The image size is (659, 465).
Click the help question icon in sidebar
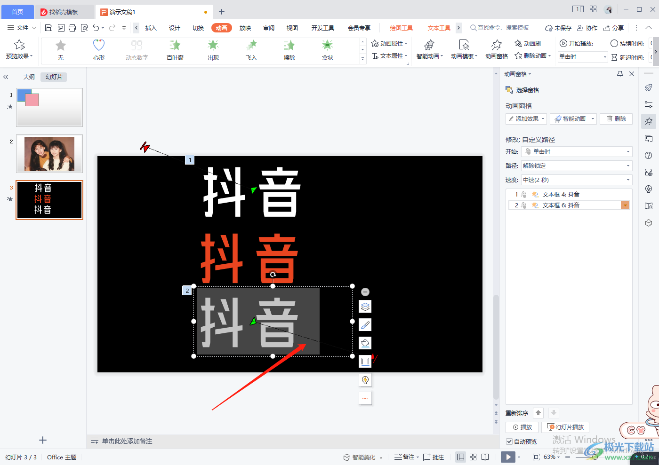pos(649,155)
